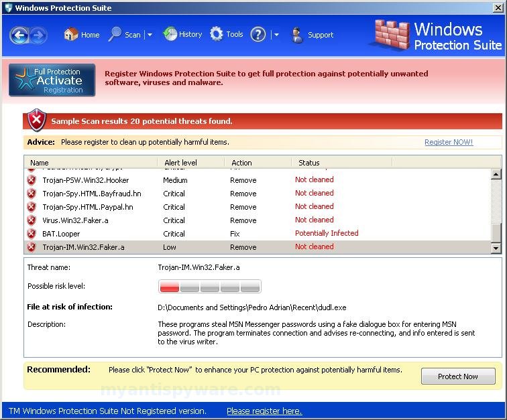The height and width of the screenshot is (420, 507).
Task: Sort by the Alert level column header
Action: (190, 163)
